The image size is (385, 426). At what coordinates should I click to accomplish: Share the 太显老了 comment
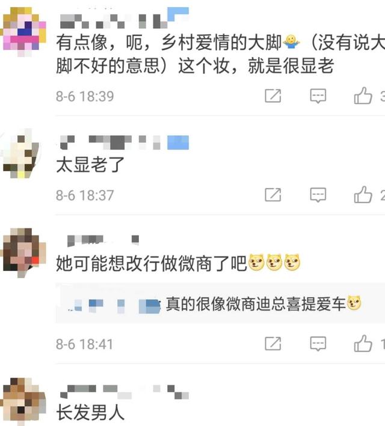[x=273, y=195]
